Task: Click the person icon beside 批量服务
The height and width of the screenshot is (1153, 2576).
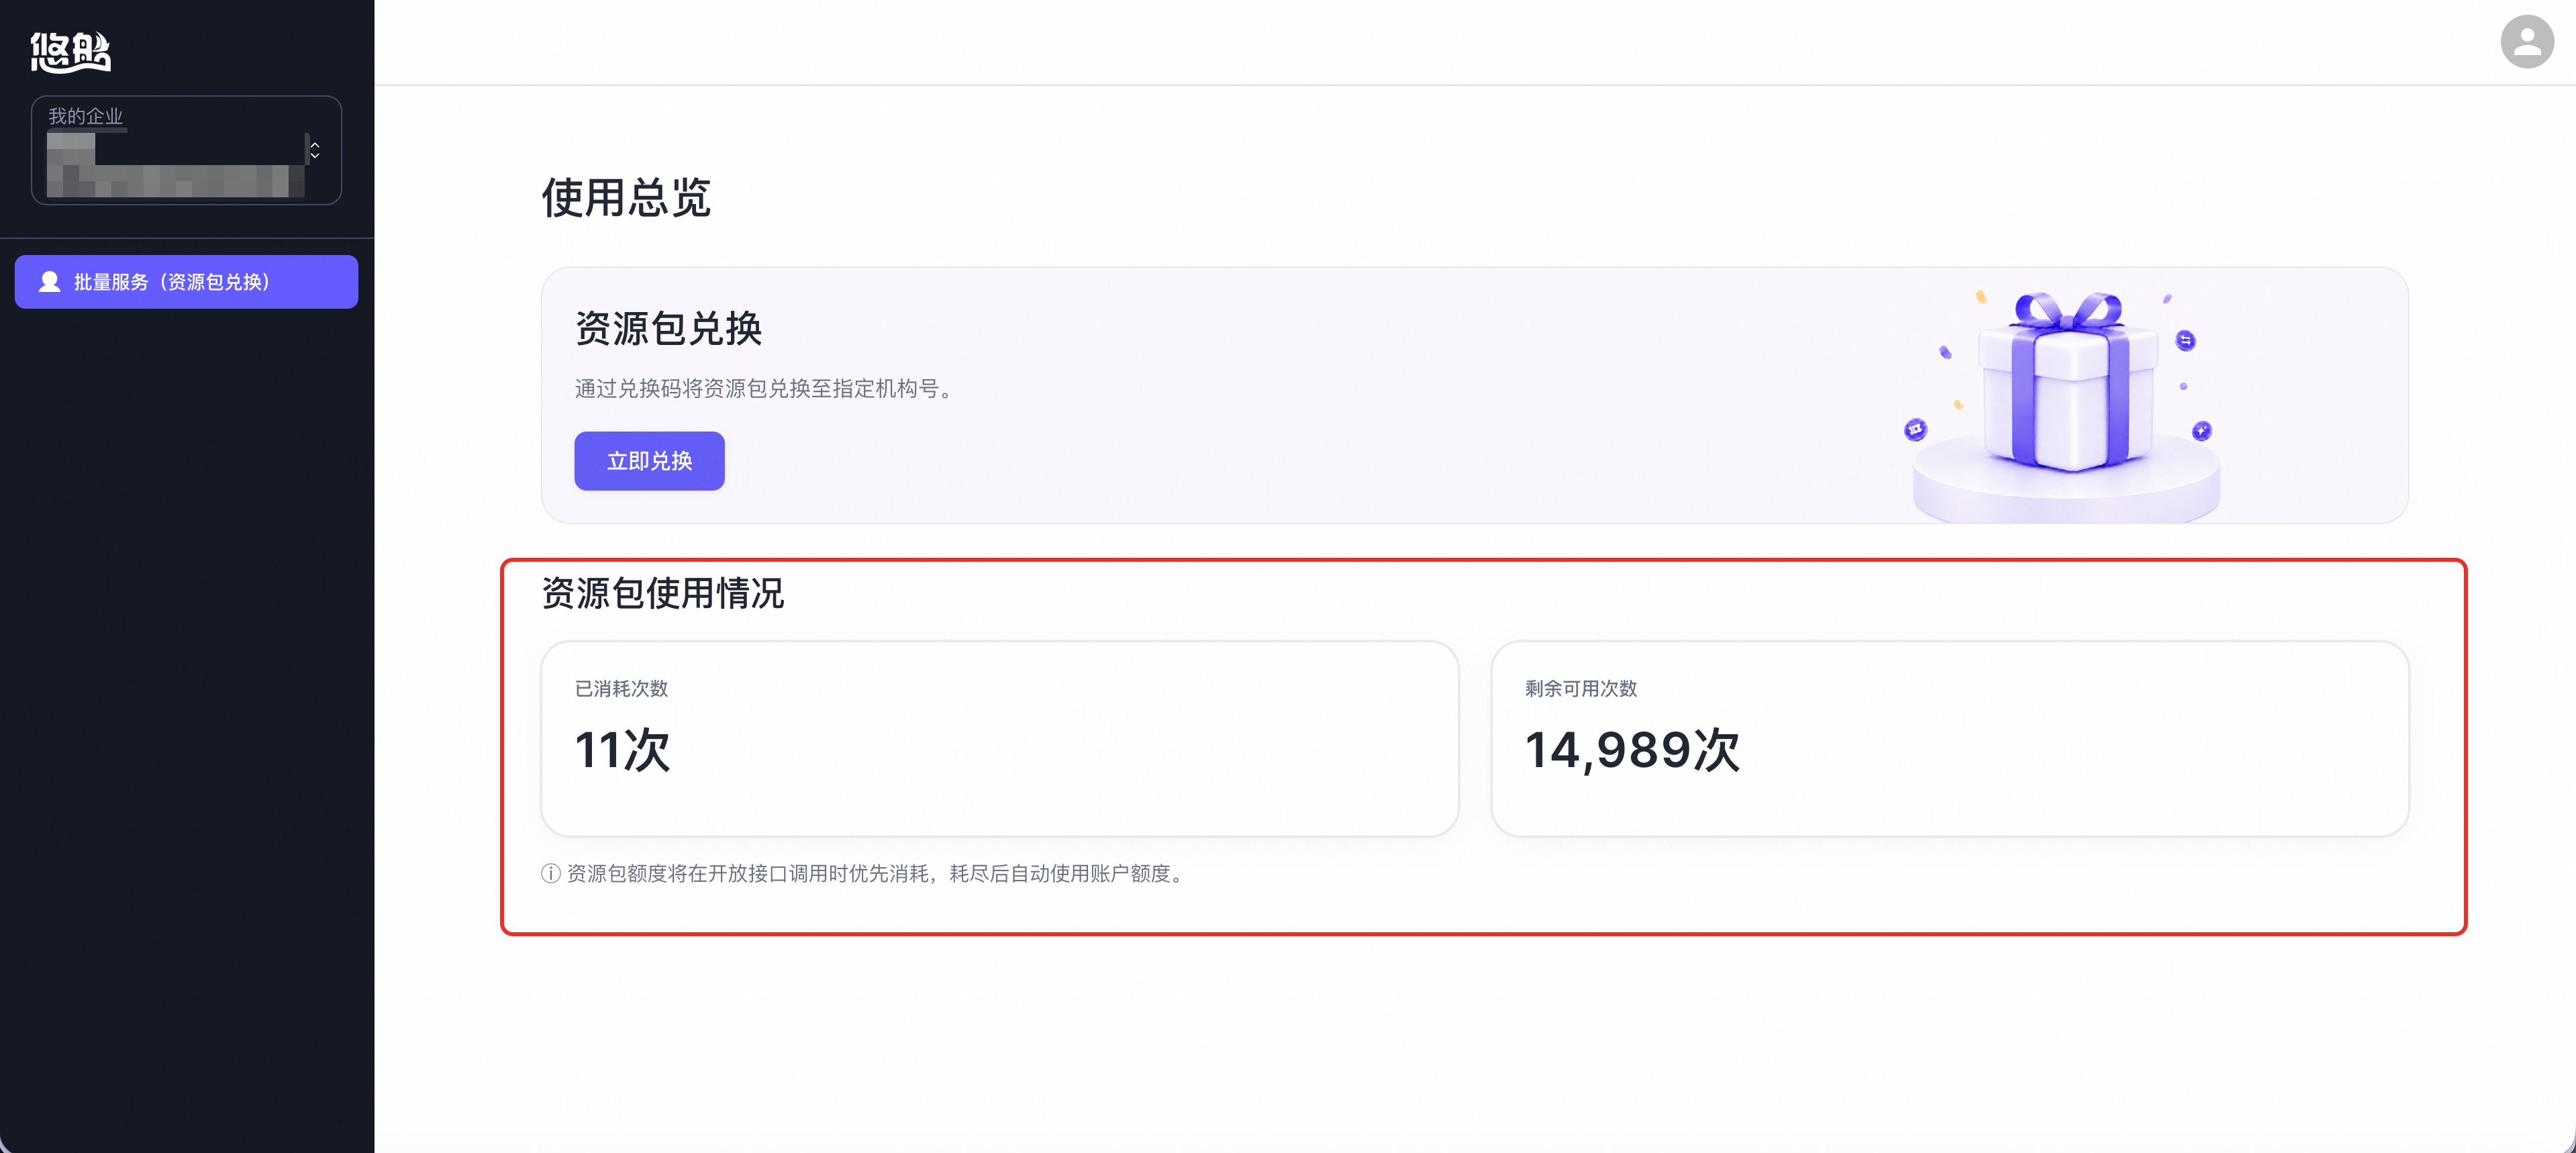Action: tap(49, 282)
